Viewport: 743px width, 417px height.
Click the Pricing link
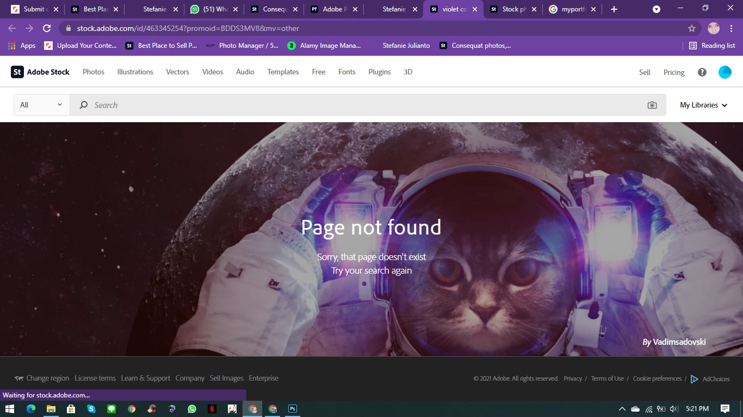click(x=674, y=72)
